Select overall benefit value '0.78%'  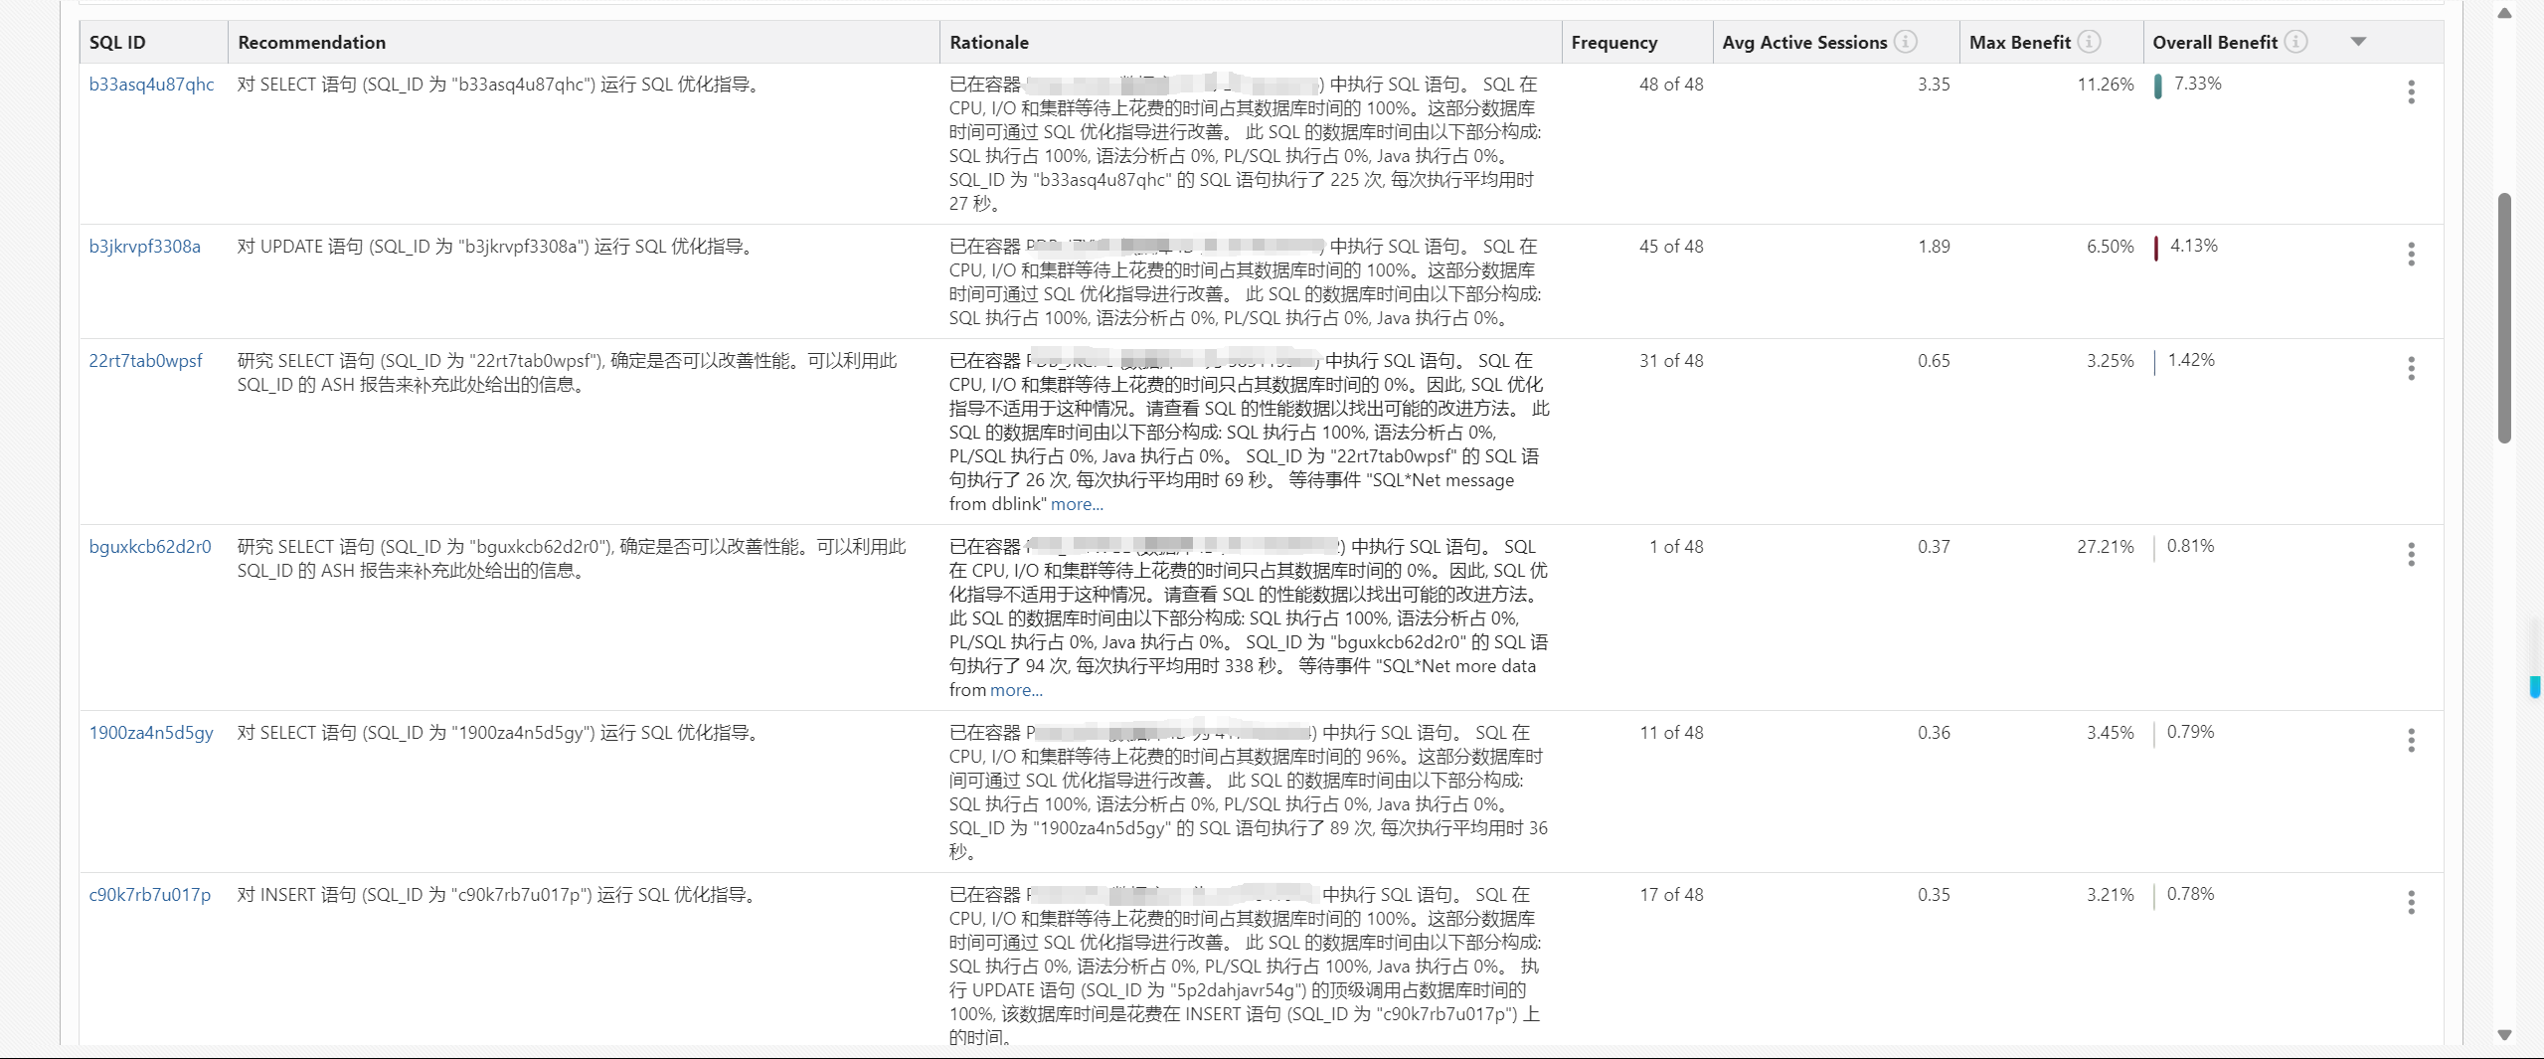click(2191, 894)
